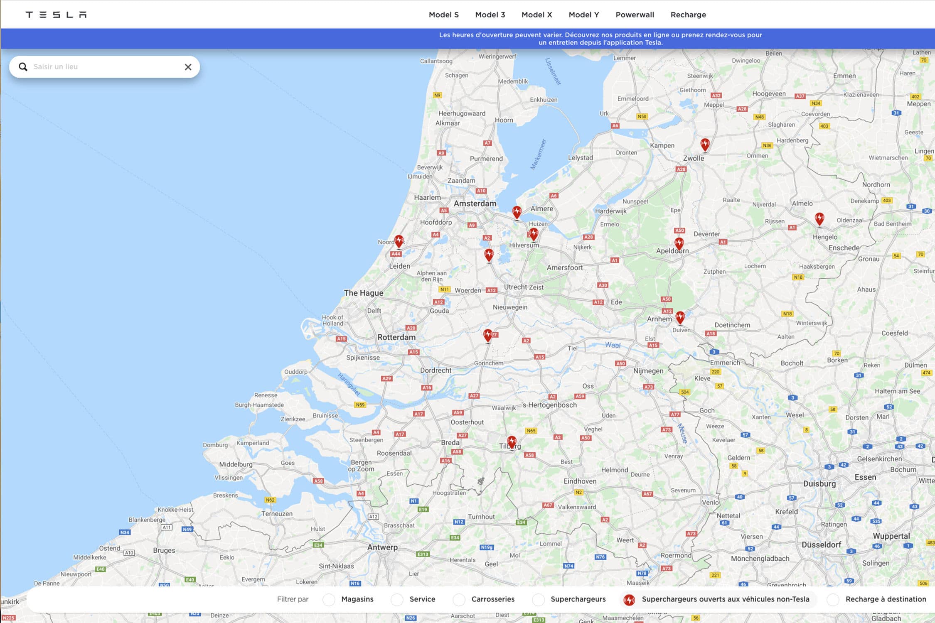This screenshot has width=935, height=623.
Task: Click the Enschede label on map
Action: coord(844,248)
